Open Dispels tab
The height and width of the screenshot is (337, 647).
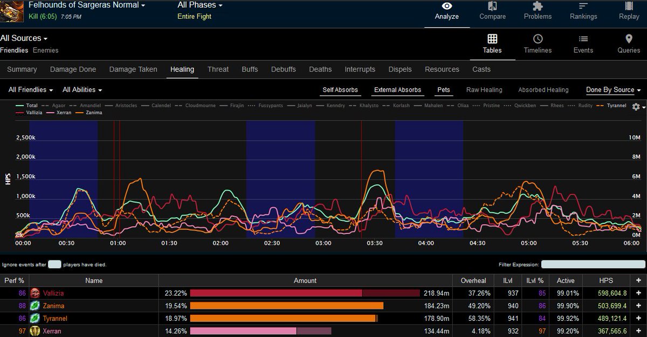click(x=400, y=69)
